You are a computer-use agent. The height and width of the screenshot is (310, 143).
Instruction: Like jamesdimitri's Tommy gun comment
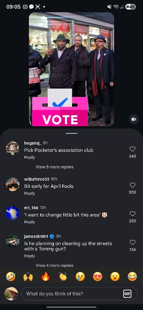[132, 242]
